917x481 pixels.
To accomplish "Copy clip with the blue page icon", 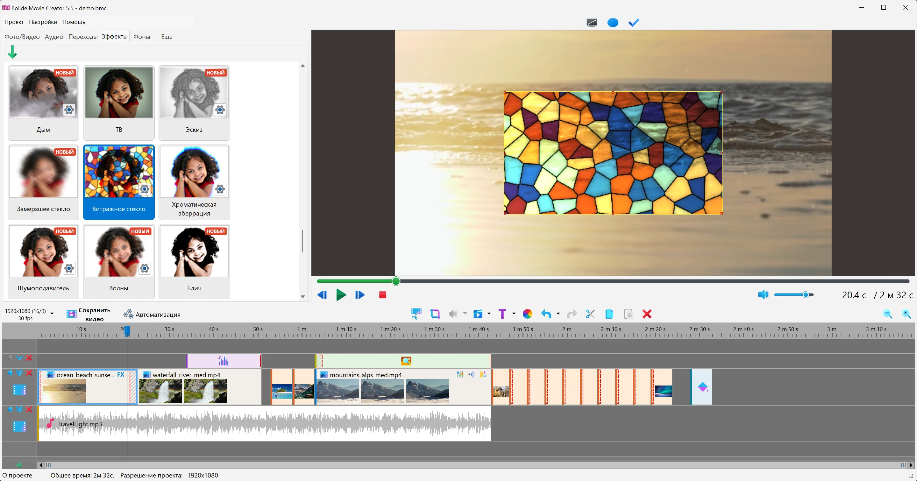I will click(609, 314).
